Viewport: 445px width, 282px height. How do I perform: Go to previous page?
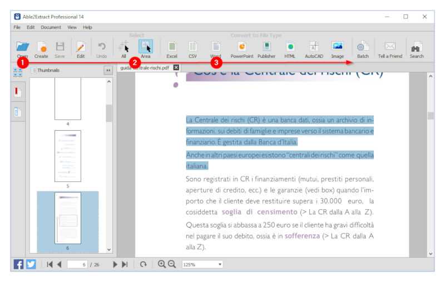point(60,264)
